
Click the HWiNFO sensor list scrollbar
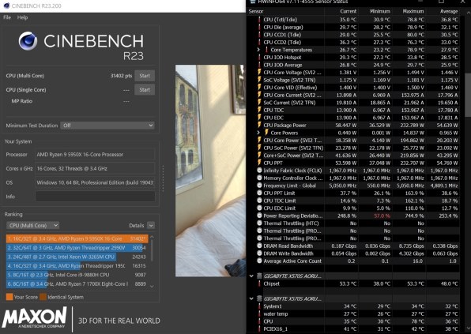point(468,95)
